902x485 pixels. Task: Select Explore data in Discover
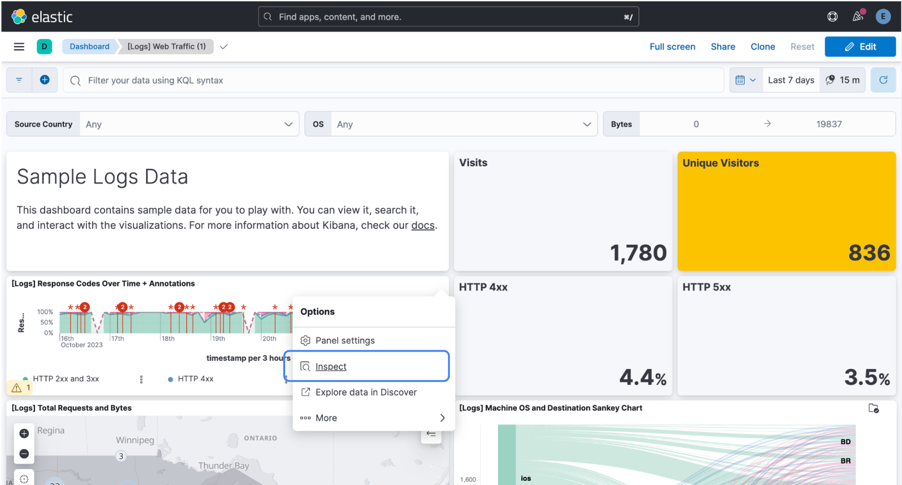373,392
